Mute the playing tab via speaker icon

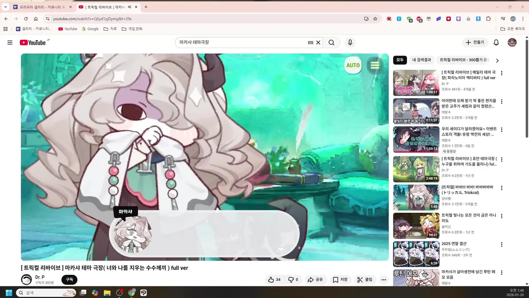tap(129, 7)
